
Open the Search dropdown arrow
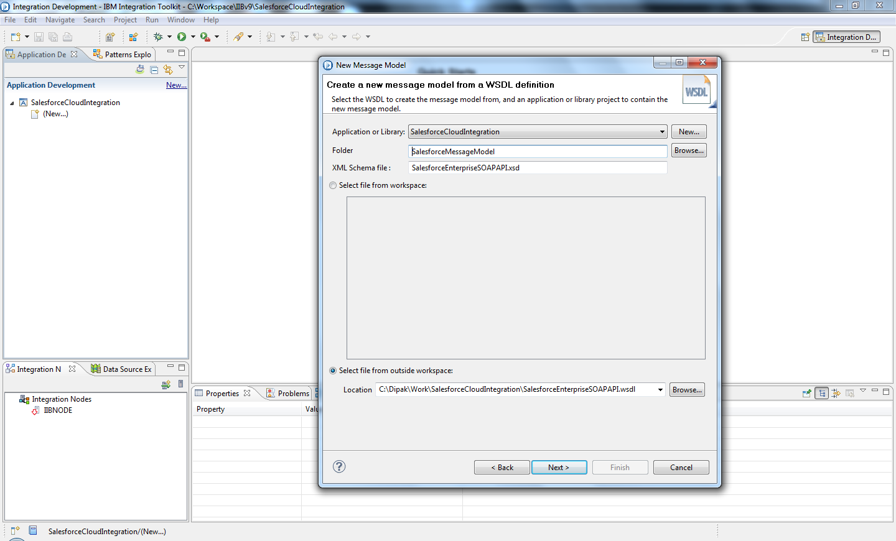pos(250,37)
